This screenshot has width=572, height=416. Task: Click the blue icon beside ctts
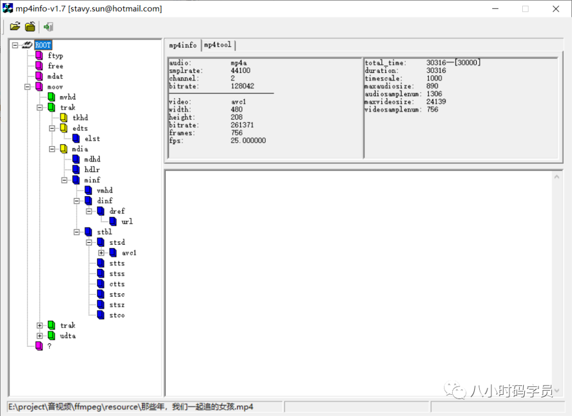(x=101, y=284)
